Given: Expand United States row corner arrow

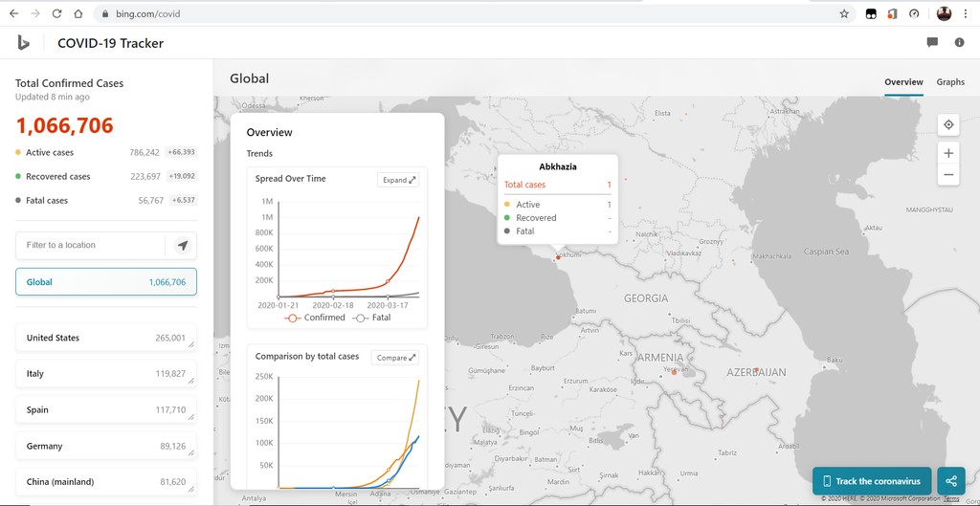Looking at the screenshot, I should tap(190, 344).
